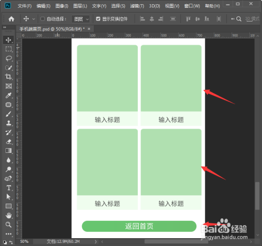
Task: Select the Lasso tool
Action: pos(8,59)
